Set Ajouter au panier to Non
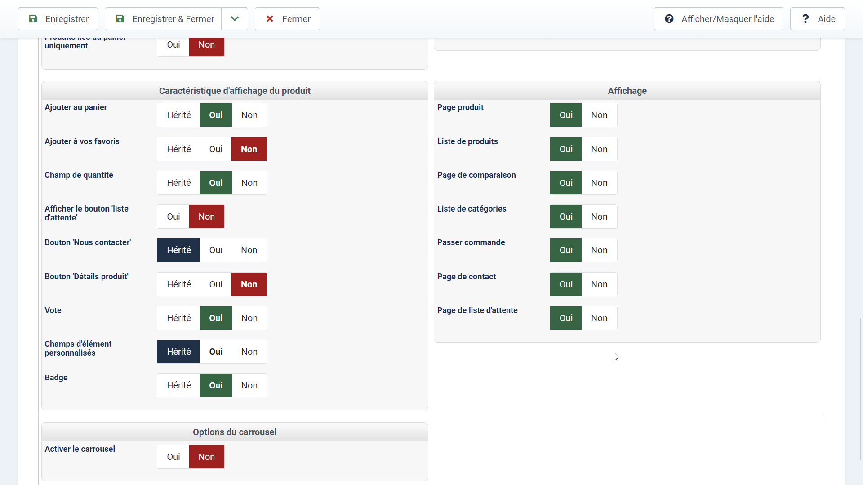Screen dimensions: 863x485 (249, 115)
